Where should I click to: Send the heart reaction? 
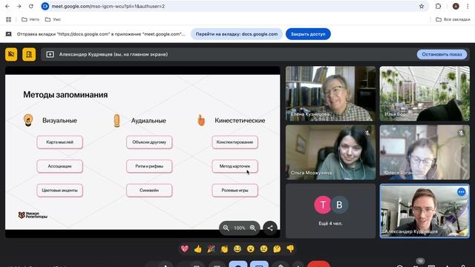click(x=185, y=249)
